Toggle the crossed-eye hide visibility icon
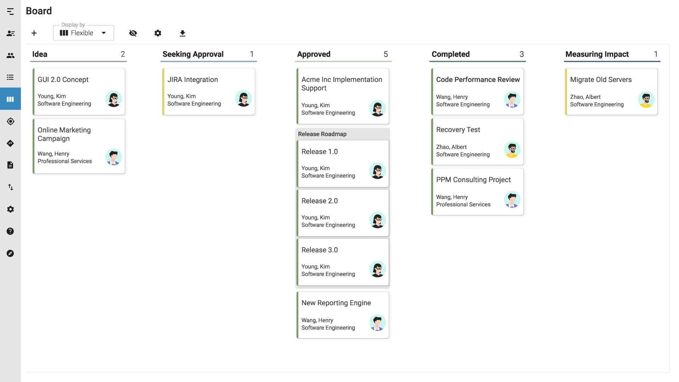Image resolution: width=679 pixels, height=382 pixels. click(x=133, y=33)
